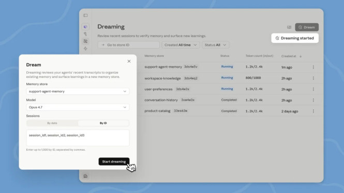Open row menu for workspace-knowledge
The image size is (344, 193).
pyautogui.click(x=313, y=78)
